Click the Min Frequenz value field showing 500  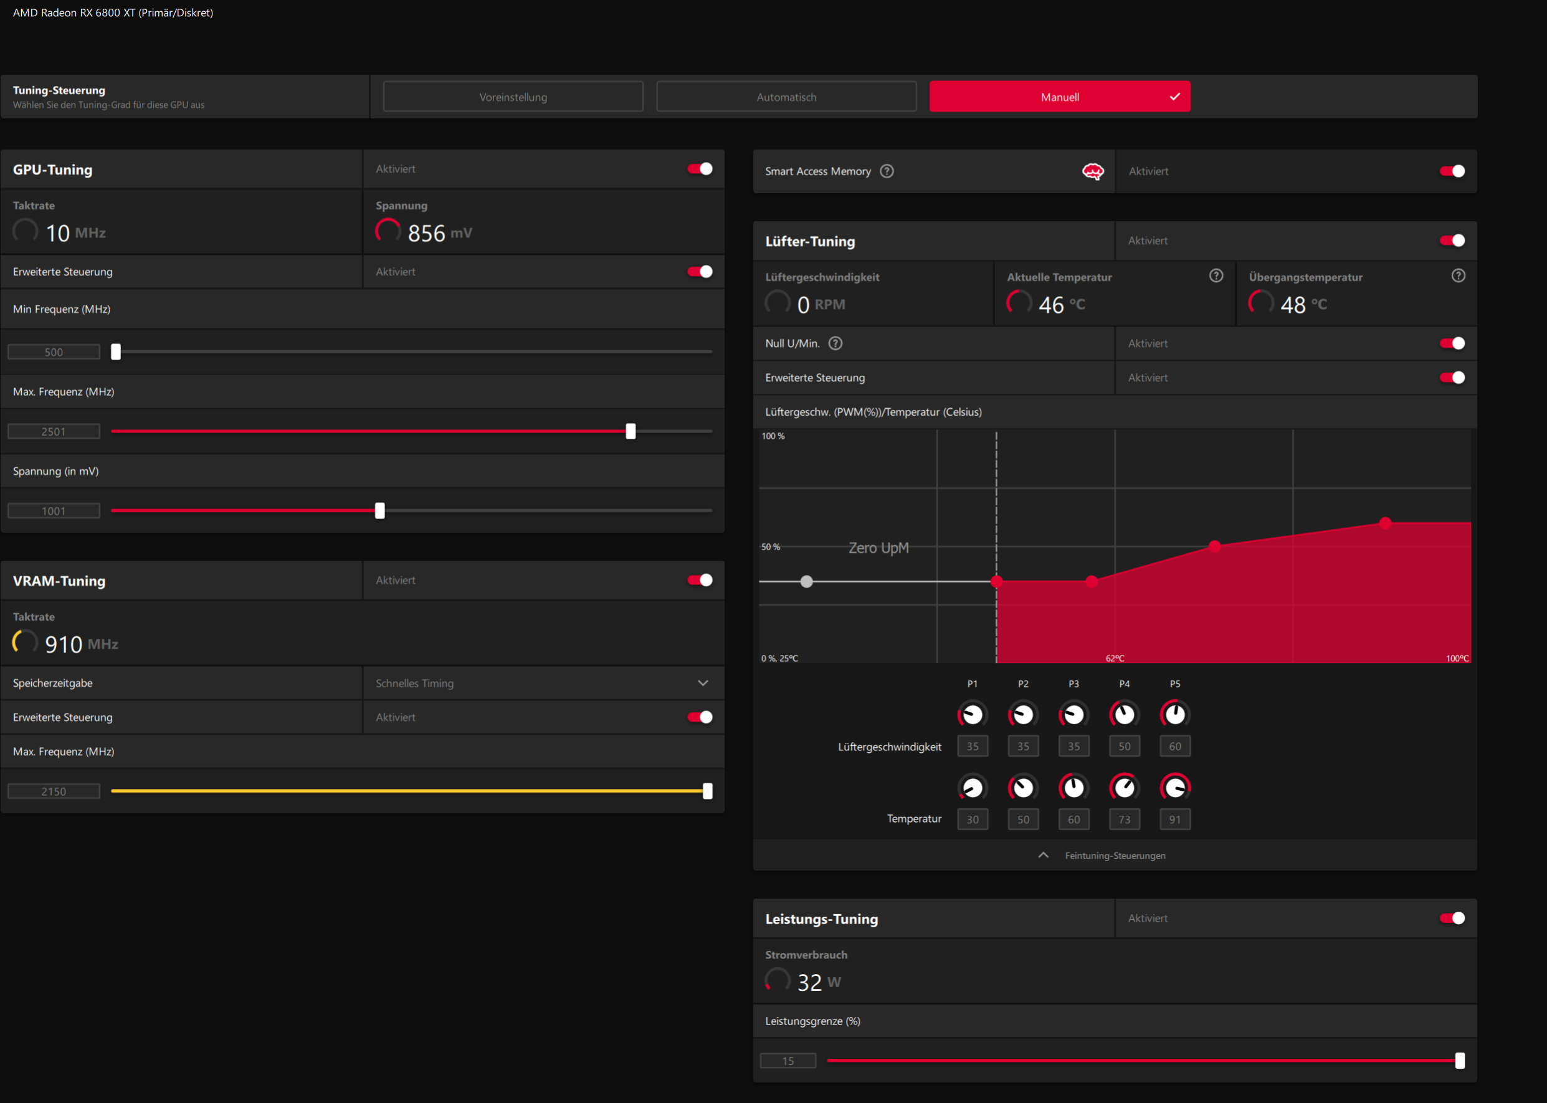(x=54, y=352)
